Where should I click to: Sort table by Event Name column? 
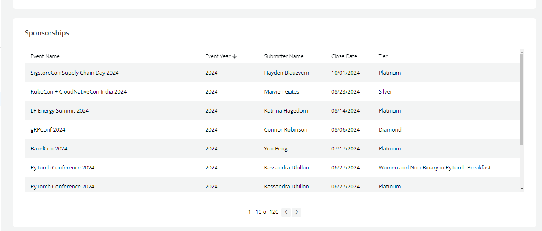[45, 56]
